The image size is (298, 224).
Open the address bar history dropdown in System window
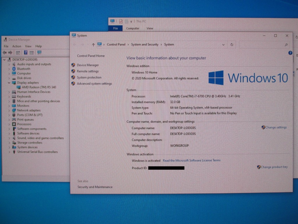[223, 45]
